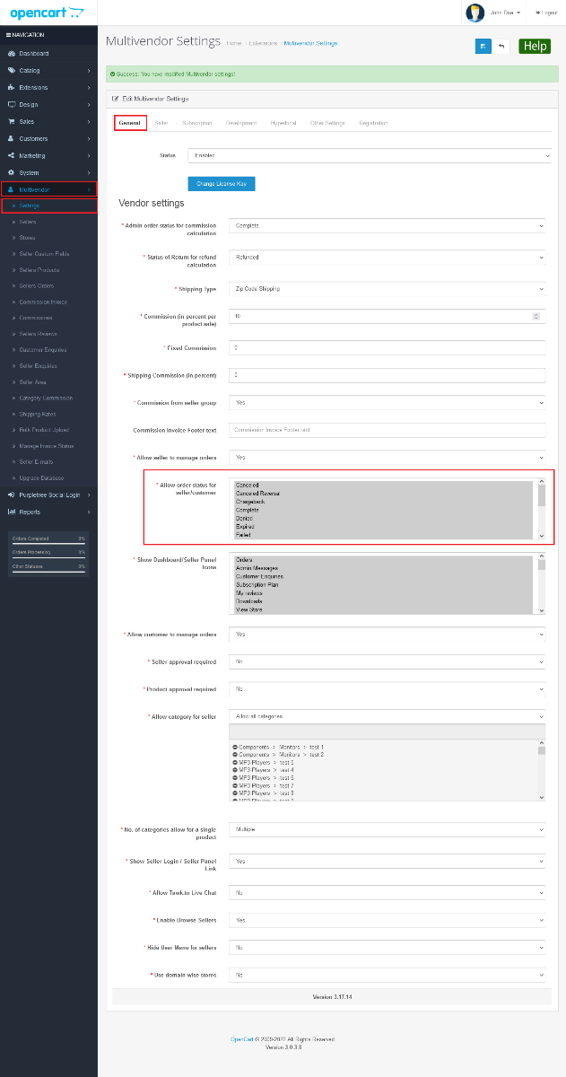Switch to the Hyperlocal tab

283,123
